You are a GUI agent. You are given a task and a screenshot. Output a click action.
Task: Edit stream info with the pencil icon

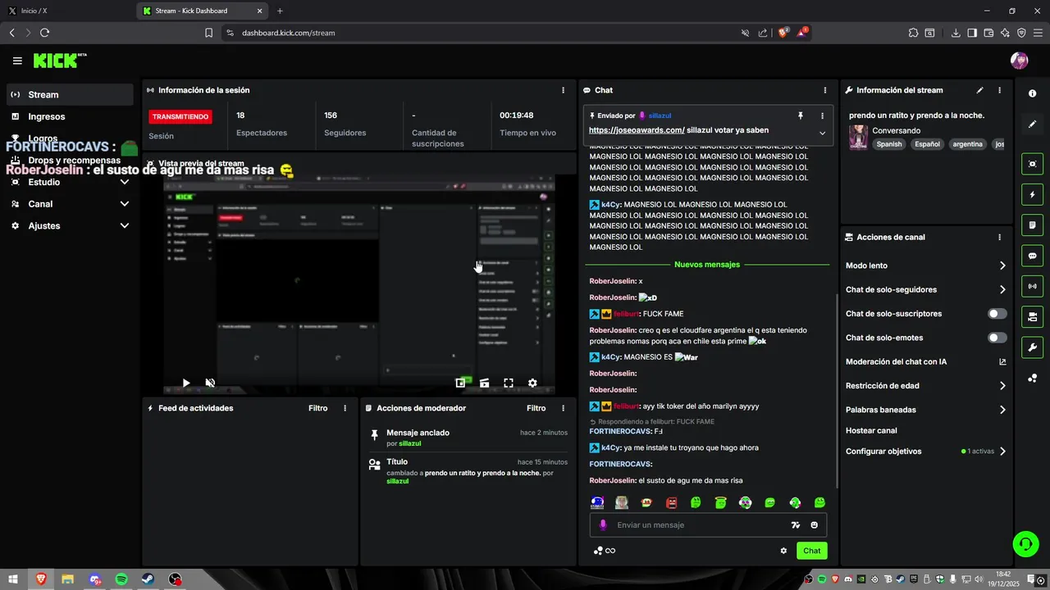[x=979, y=90]
